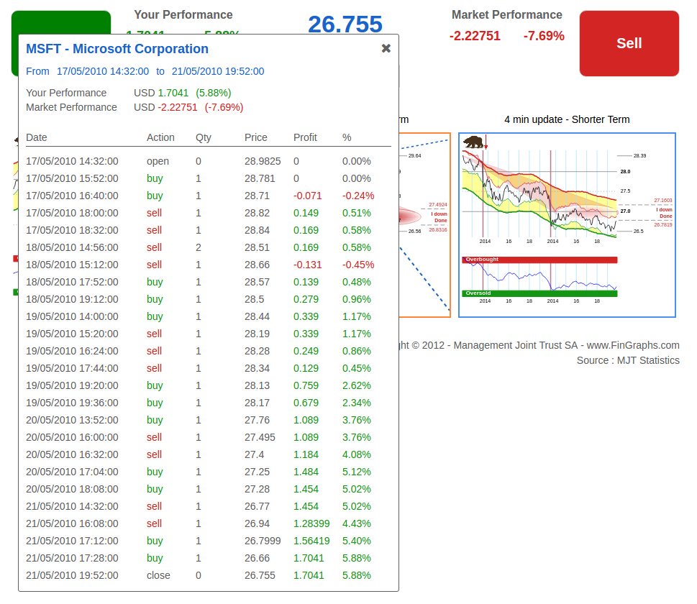The width and height of the screenshot is (697, 604).
Task: Click the 2.34% percentage value
Action: pos(357,403)
